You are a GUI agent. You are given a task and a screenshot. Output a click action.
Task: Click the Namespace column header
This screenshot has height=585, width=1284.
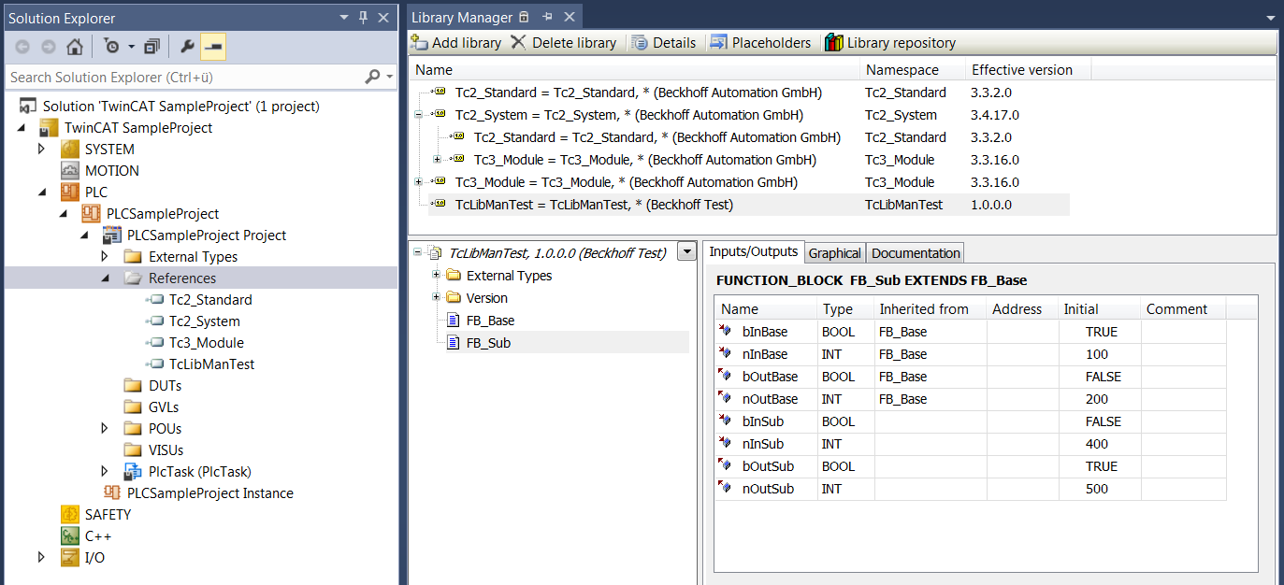click(913, 69)
